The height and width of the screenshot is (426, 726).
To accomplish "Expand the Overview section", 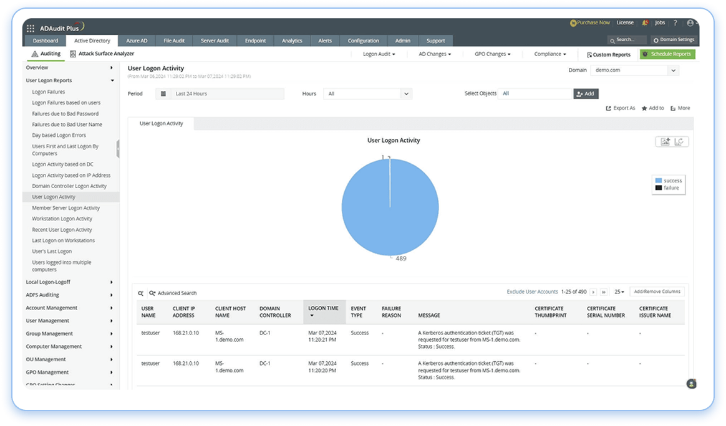I will pyautogui.click(x=112, y=67).
